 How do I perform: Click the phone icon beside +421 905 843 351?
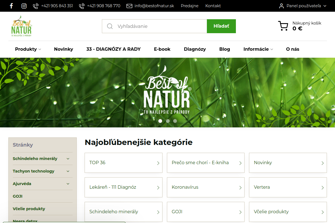pyautogui.click(x=36, y=6)
